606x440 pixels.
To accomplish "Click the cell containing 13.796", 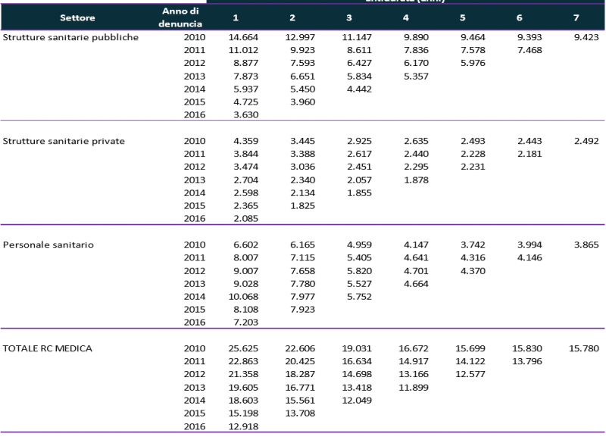I will (x=529, y=361).
